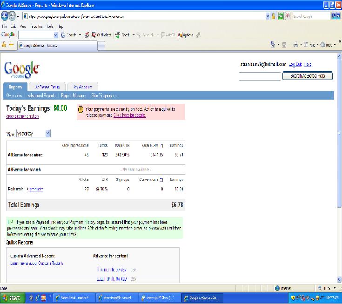Click into the IE search box

point(311,16)
